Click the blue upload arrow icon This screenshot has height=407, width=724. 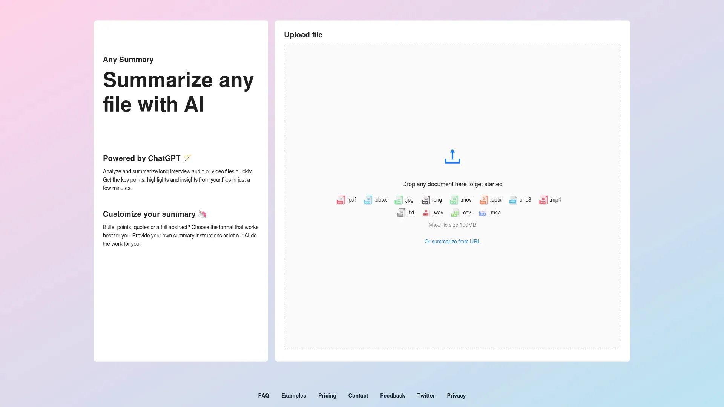452,156
